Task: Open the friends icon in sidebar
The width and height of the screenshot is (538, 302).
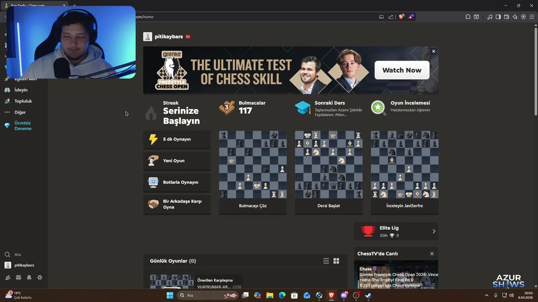Action: pyautogui.click(x=8, y=277)
